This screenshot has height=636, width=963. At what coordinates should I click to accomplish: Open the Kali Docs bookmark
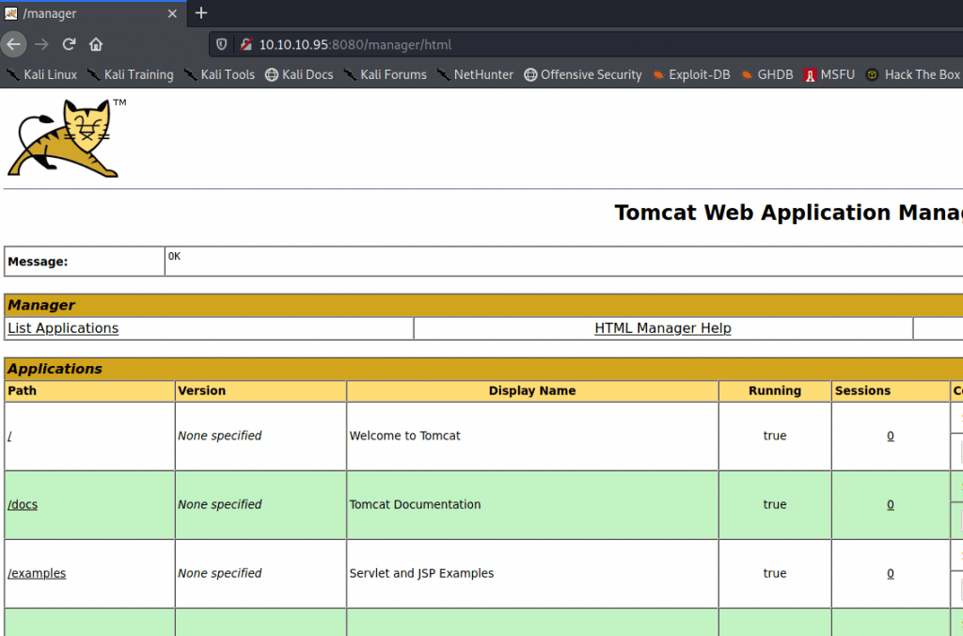pyautogui.click(x=299, y=74)
